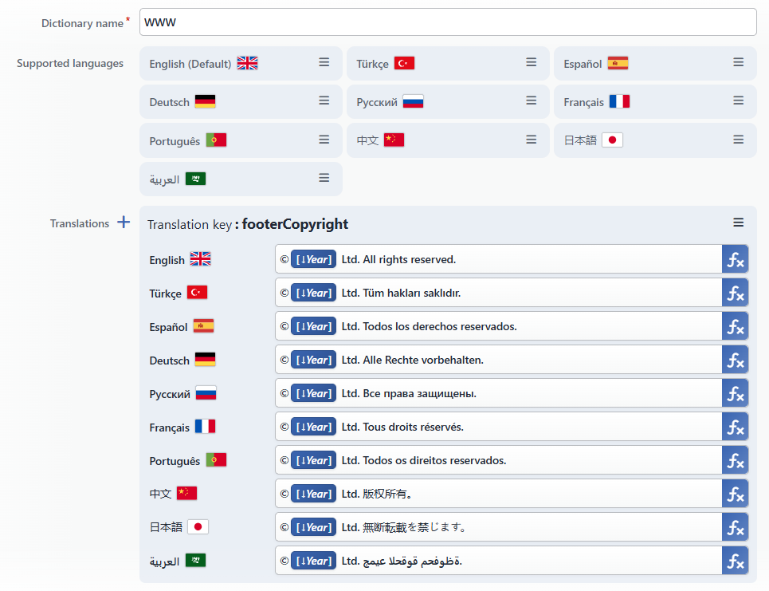Open fx expression editor for Español translation
Image resolution: width=769 pixels, height=591 pixels.
point(736,326)
